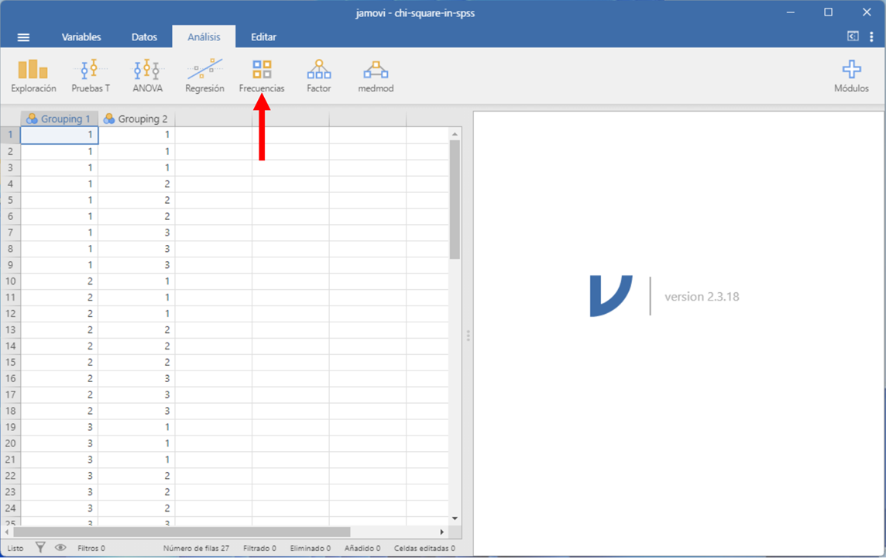Select the Grouping 1 column header

(59, 119)
